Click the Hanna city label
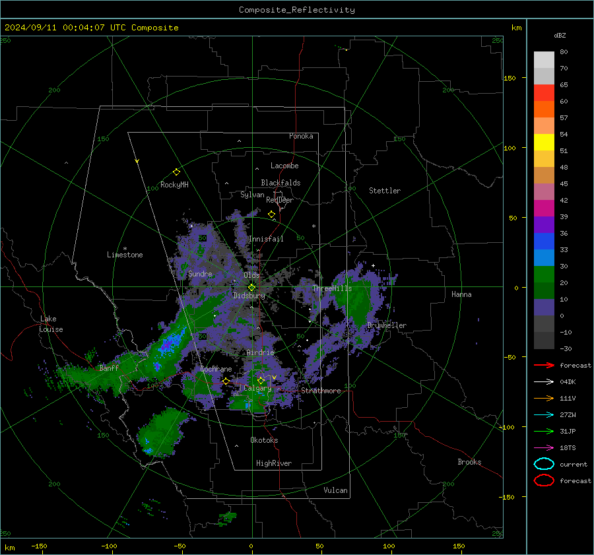Image resolution: width=594 pixels, height=555 pixels. [x=461, y=294]
